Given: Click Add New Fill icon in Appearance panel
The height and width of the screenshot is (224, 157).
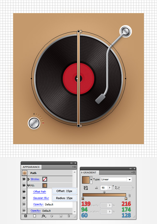Looking at the screenshot, I should [35, 216].
